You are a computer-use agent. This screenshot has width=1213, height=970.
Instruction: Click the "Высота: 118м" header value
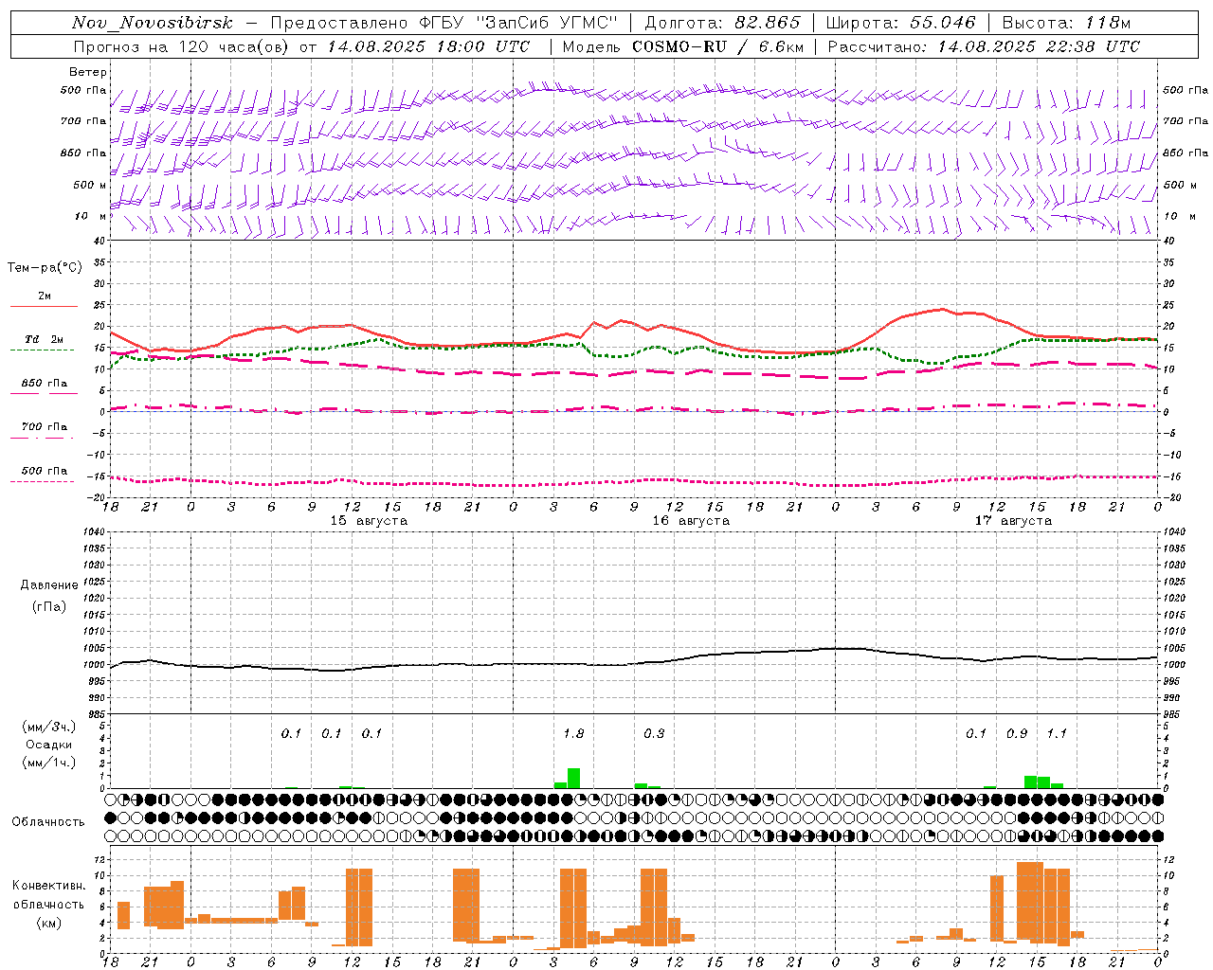click(x=1066, y=23)
